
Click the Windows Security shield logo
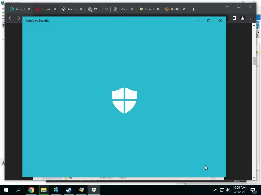pos(124,101)
